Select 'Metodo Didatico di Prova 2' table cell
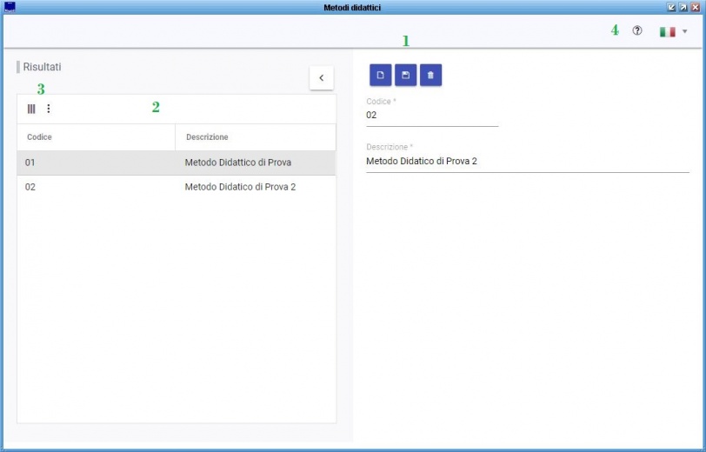Screen dimensions: 706x452 [256, 187]
